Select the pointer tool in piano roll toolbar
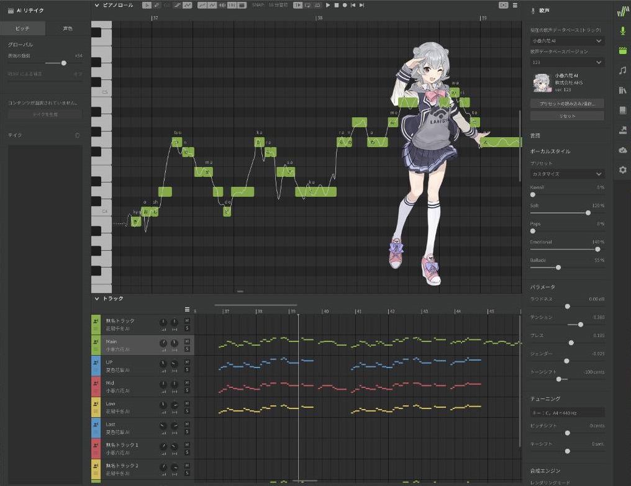 147,5
